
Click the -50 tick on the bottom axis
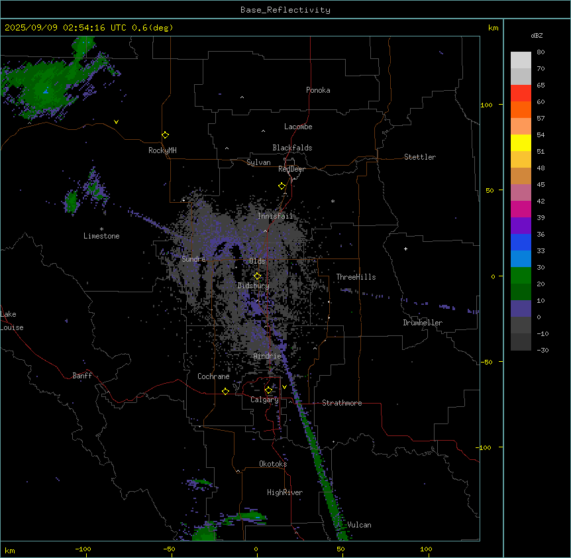click(x=169, y=549)
